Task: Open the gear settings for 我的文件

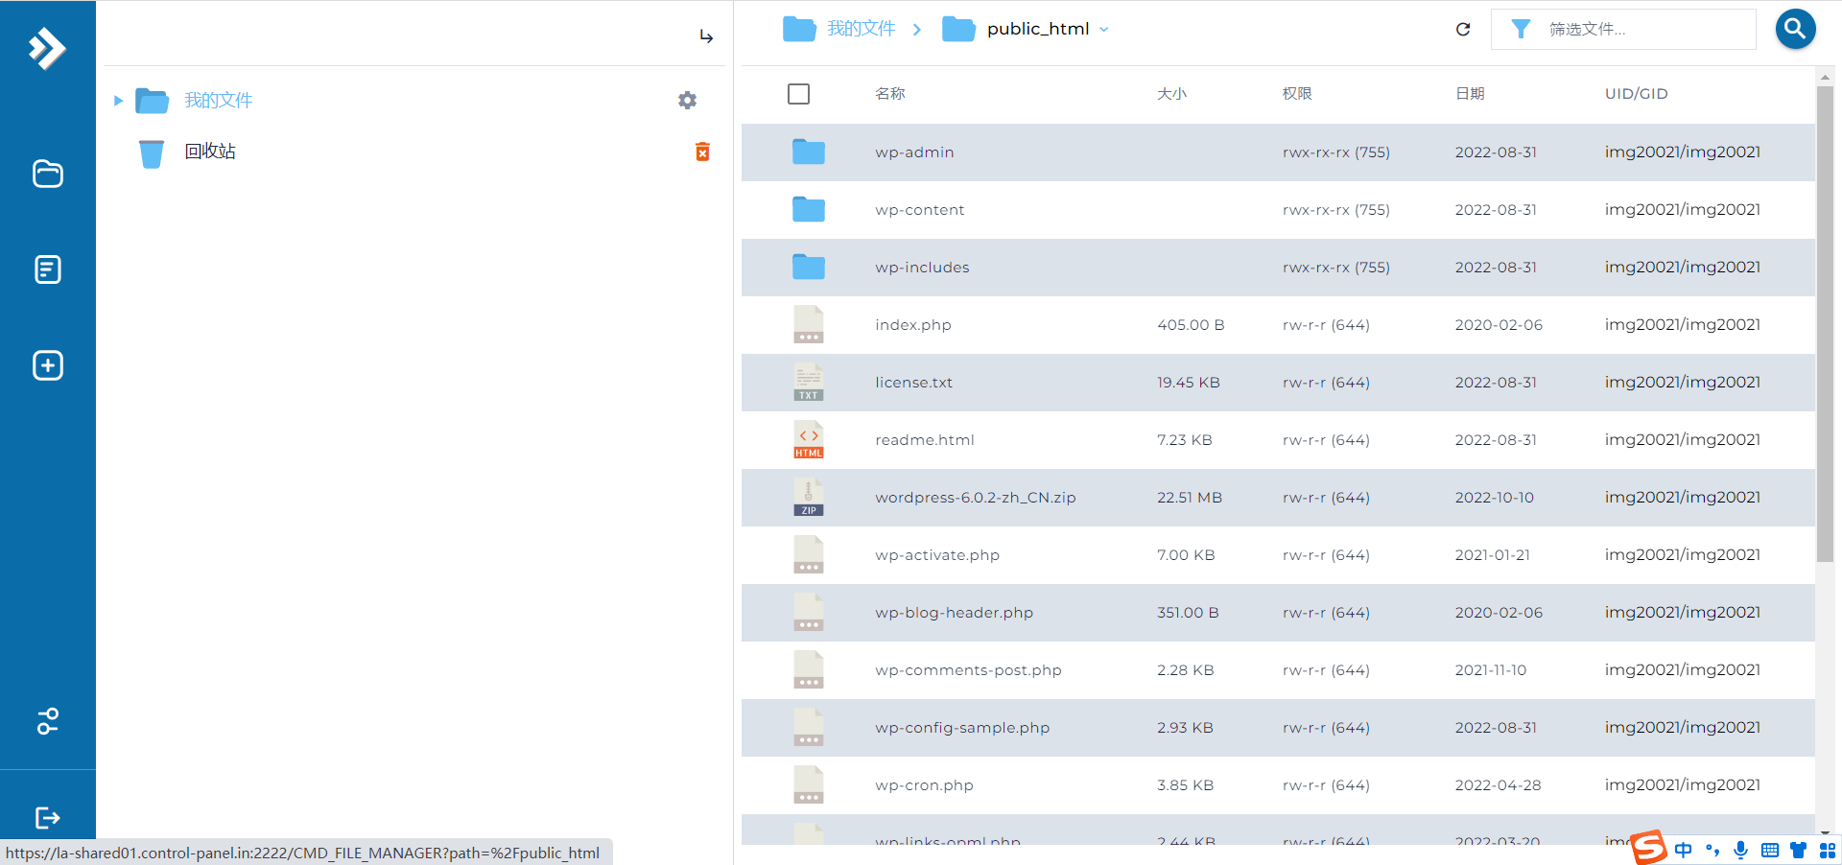Action: tap(687, 100)
